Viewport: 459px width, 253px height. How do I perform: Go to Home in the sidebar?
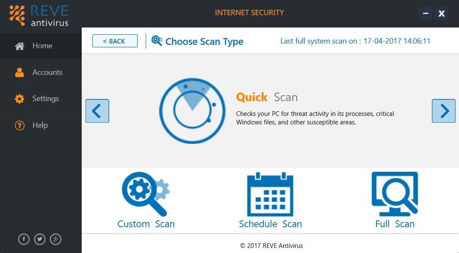(41, 46)
